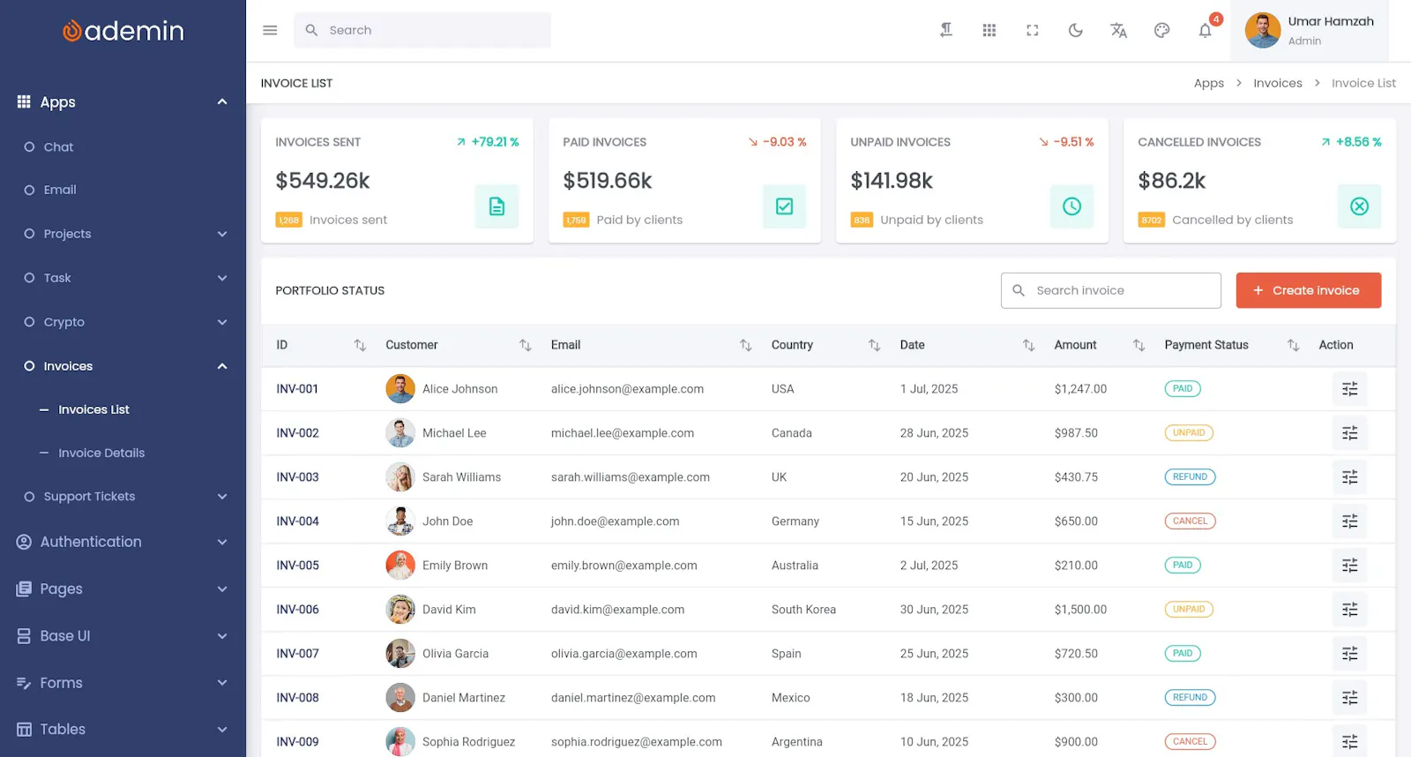Click REFUND status badge for INV-003
The height and width of the screenshot is (757, 1411).
pyautogui.click(x=1190, y=477)
